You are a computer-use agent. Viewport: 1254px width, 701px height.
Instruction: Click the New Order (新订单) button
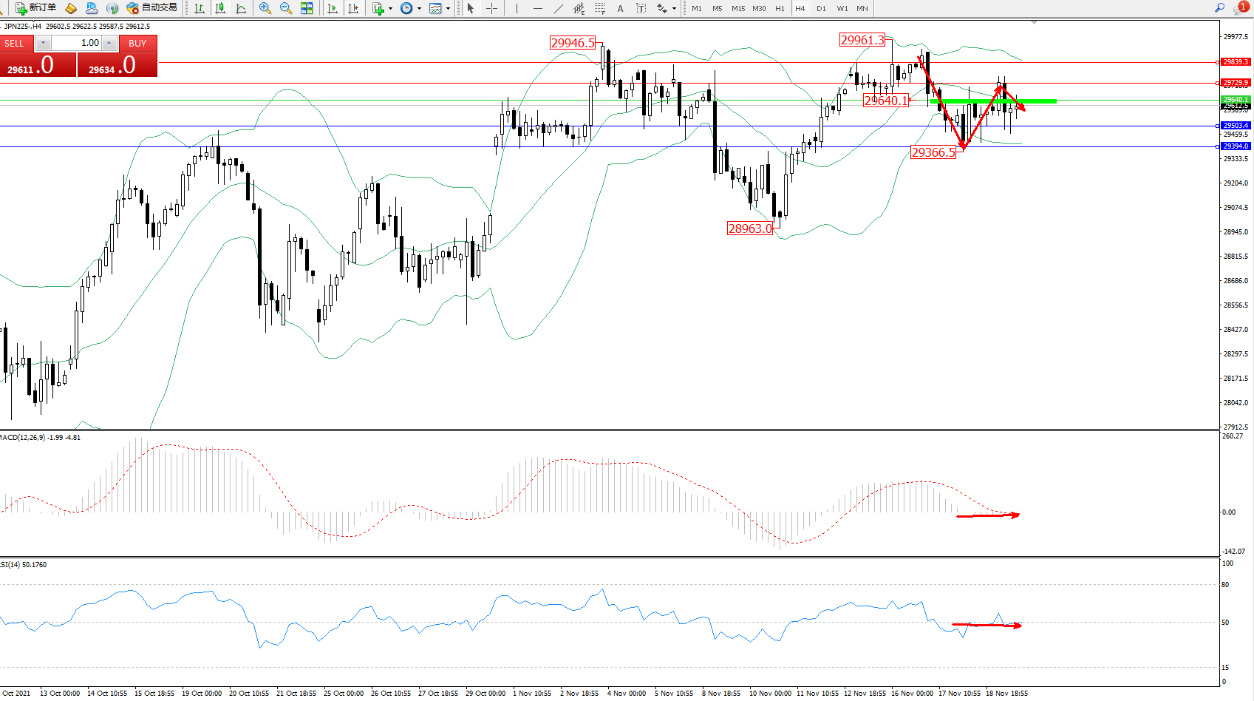point(35,8)
